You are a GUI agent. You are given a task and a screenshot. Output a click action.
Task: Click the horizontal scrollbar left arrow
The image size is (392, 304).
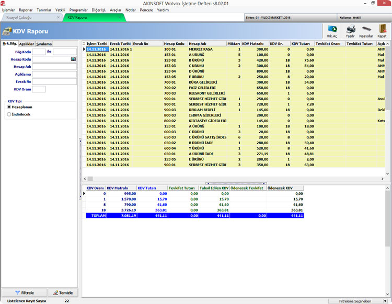pyautogui.click(x=85, y=179)
